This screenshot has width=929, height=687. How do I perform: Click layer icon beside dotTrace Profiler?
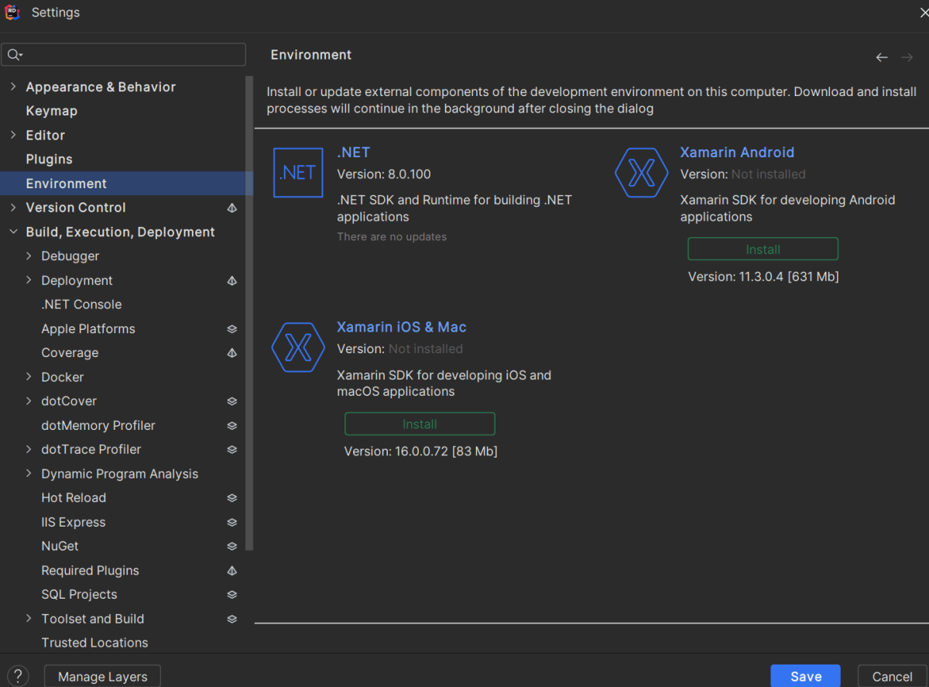click(x=231, y=449)
